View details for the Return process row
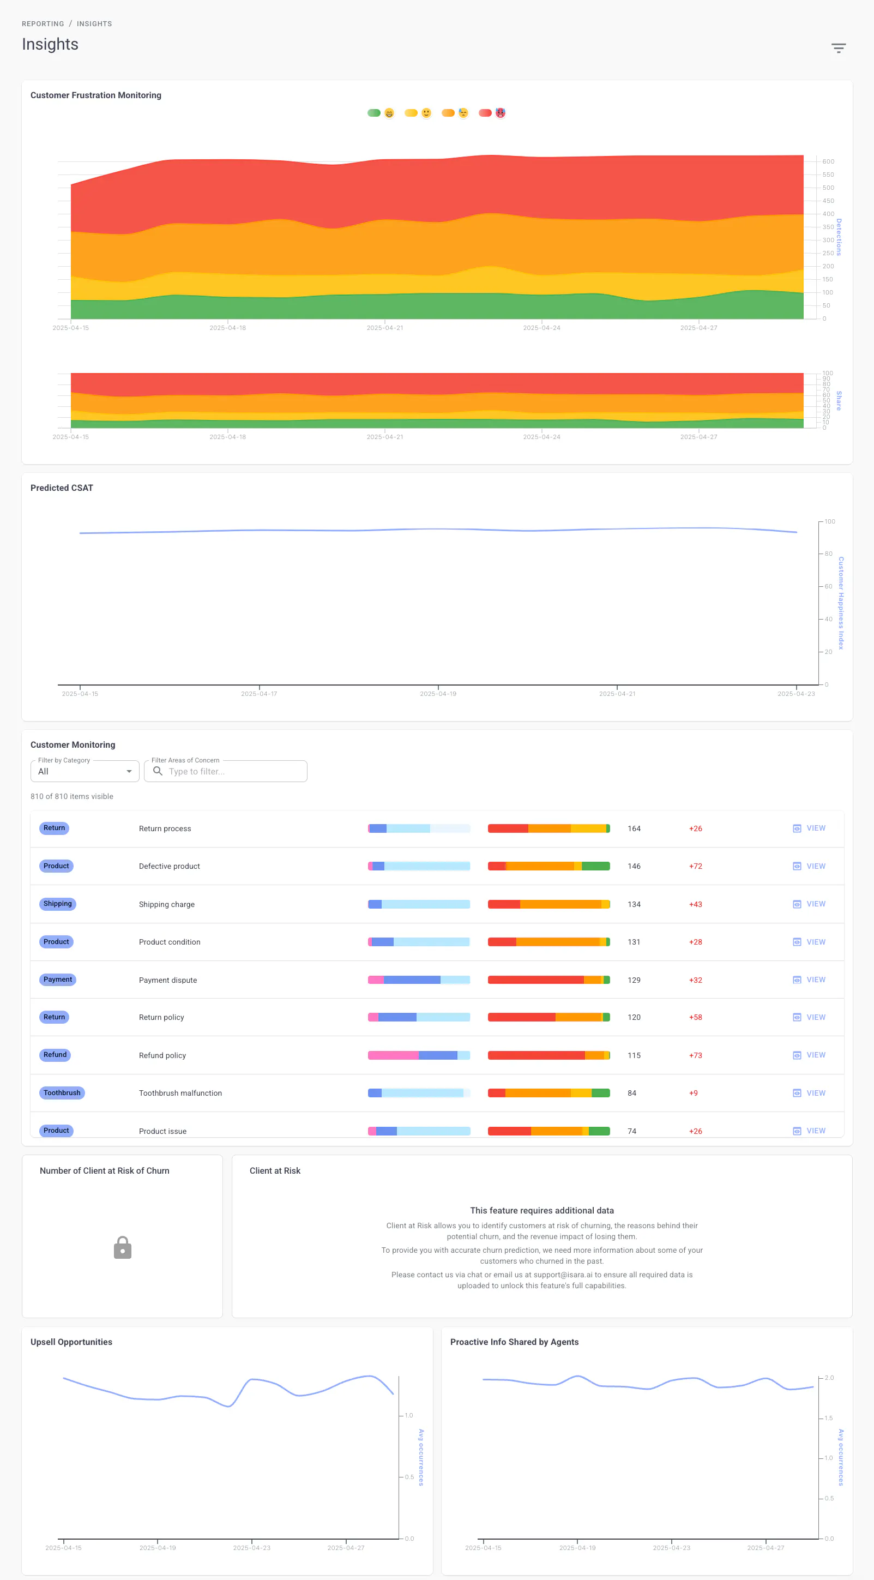Viewport: 874px width, 1580px height. coord(809,828)
